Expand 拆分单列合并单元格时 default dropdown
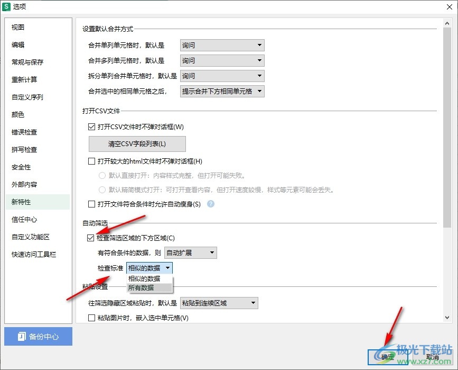 [222, 76]
